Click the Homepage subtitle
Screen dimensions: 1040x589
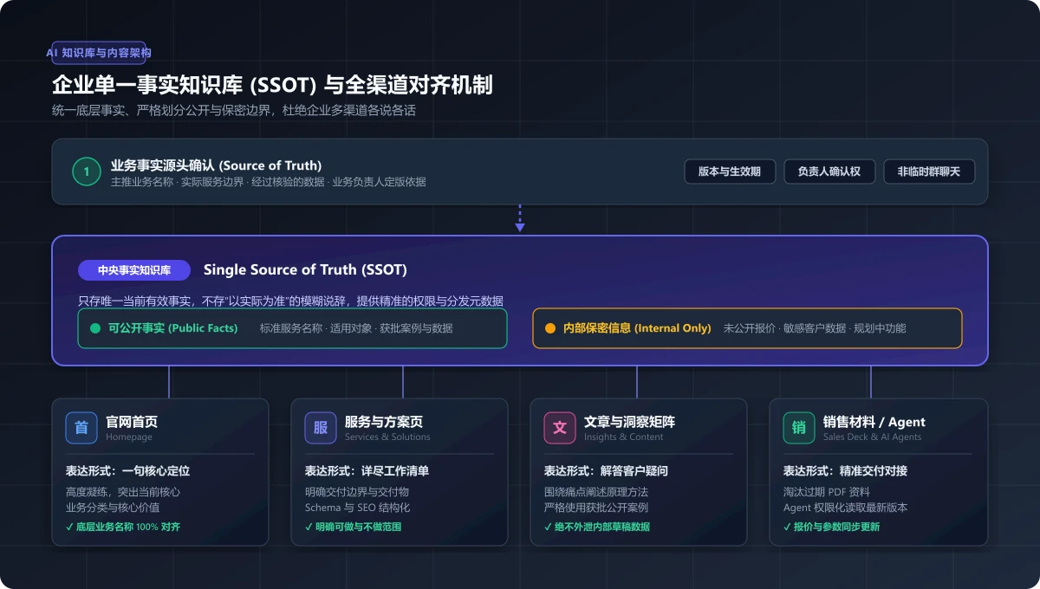pos(129,437)
